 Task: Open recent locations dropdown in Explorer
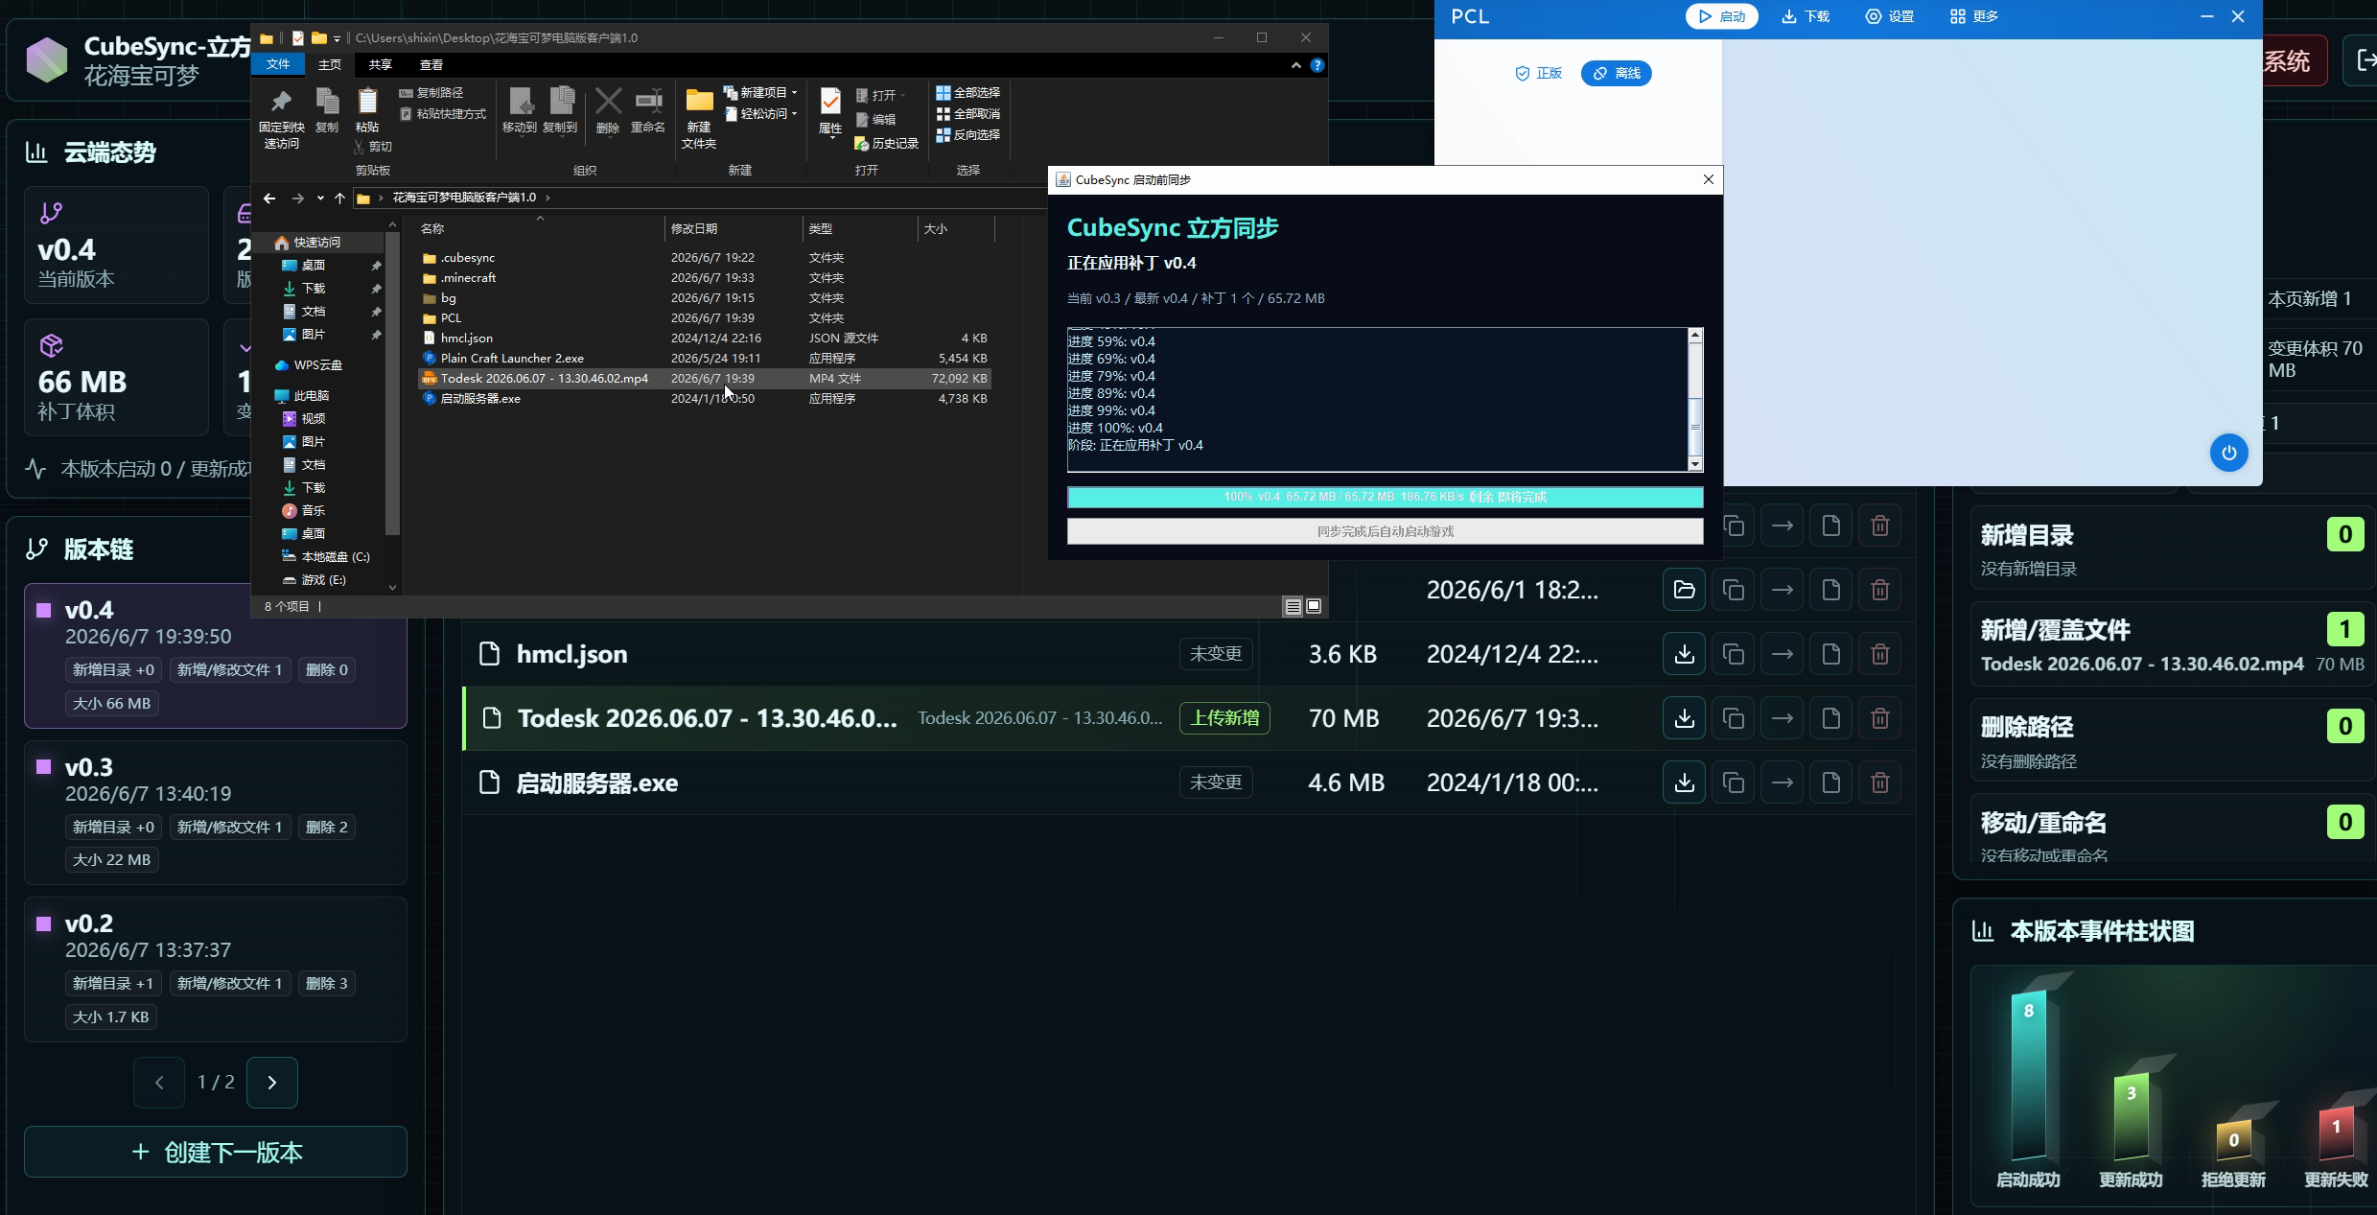[320, 199]
